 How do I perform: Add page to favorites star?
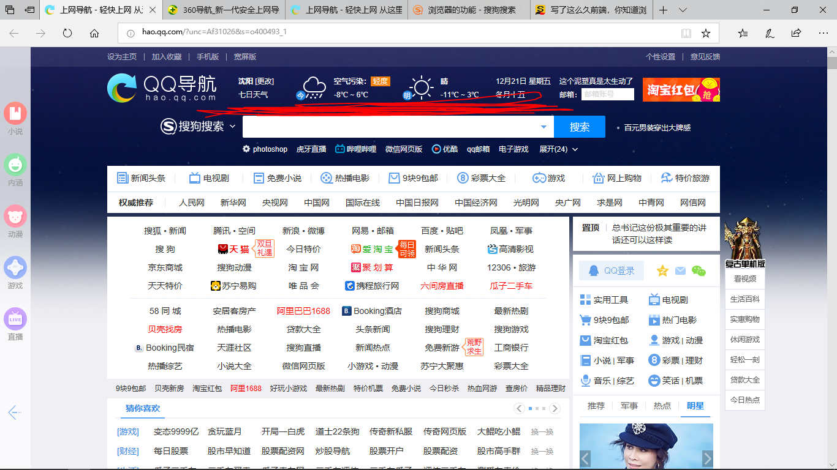706,33
